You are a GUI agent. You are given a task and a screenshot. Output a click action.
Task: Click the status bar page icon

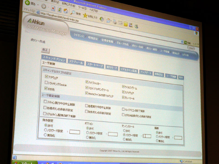[15, 158]
